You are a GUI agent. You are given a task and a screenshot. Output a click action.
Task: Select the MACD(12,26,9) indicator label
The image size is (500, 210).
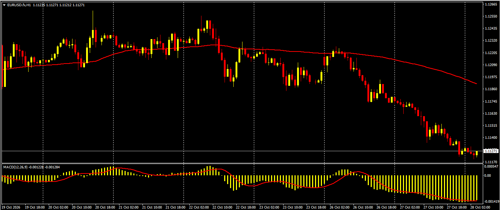pyautogui.click(x=15, y=167)
